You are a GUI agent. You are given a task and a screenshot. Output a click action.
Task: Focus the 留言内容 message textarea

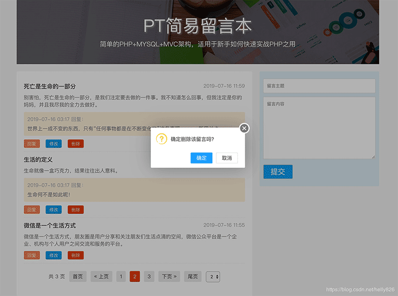(x=319, y=128)
